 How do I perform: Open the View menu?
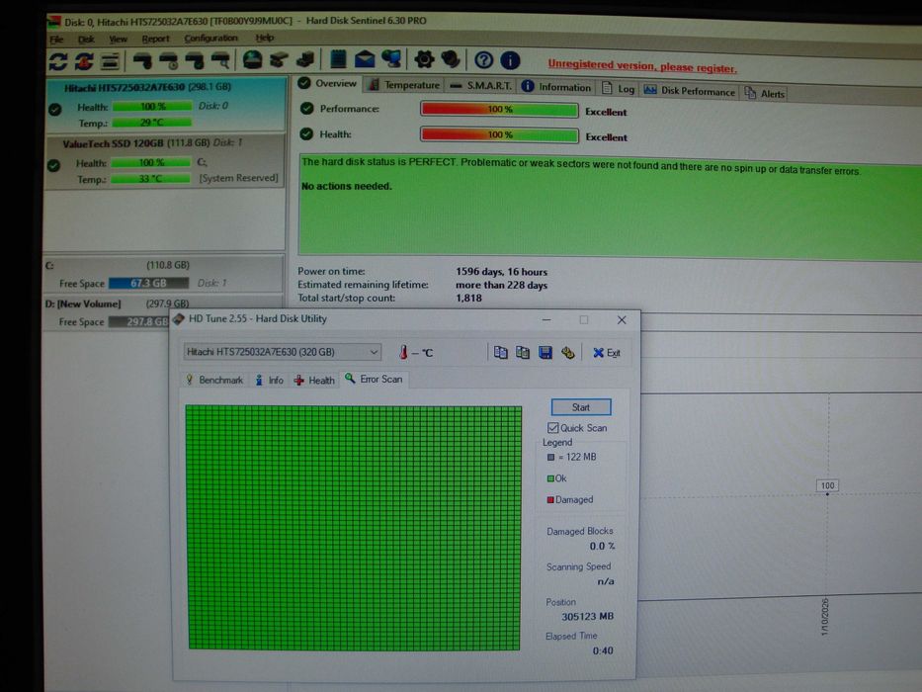coord(118,39)
